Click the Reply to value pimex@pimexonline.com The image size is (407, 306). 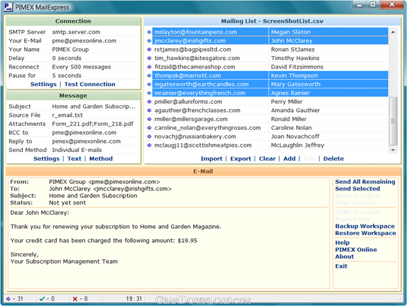(86, 141)
